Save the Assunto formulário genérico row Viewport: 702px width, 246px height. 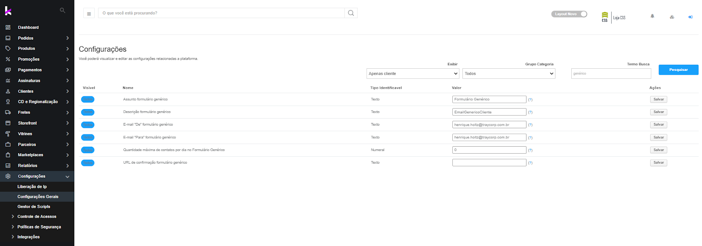[659, 99]
